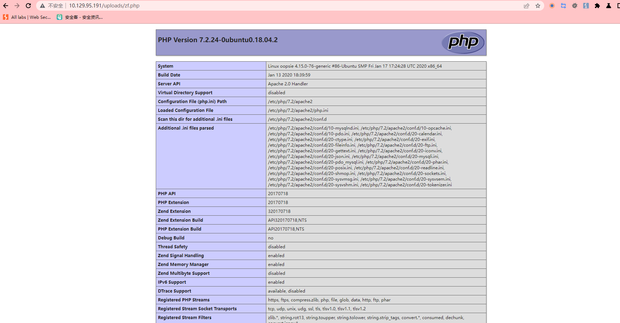This screenshot has height=323, width=620.
Task: Select the 'available, disabled' value
Action: coord(286,291)
